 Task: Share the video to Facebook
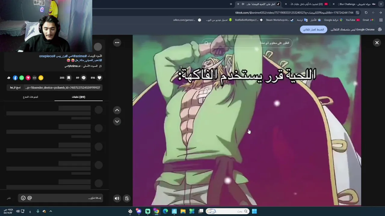[x=15, y=78]
